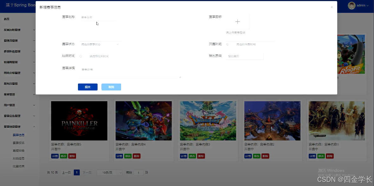
Task: Click the Painkiller thumbnail of 赛事名称5
Action: click(79, 121)
